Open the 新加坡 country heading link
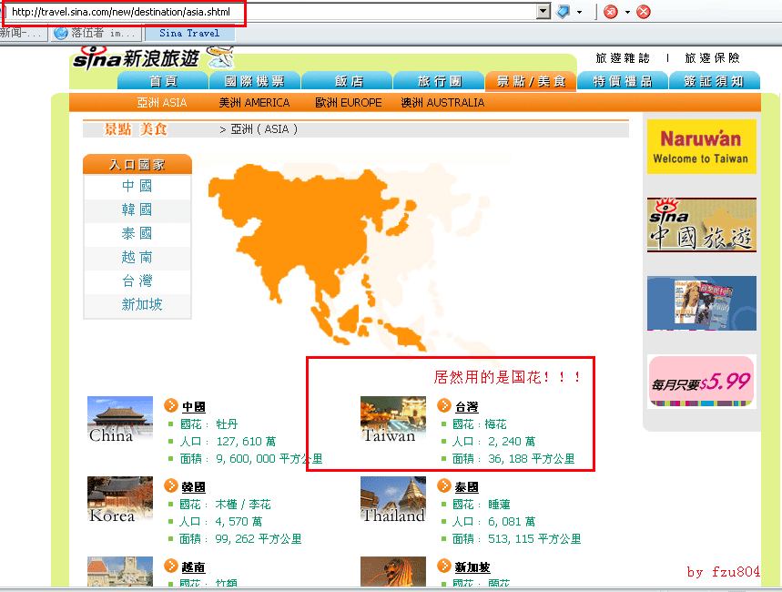The height and width of the screenshot is (592, 782). coord(472,567)
